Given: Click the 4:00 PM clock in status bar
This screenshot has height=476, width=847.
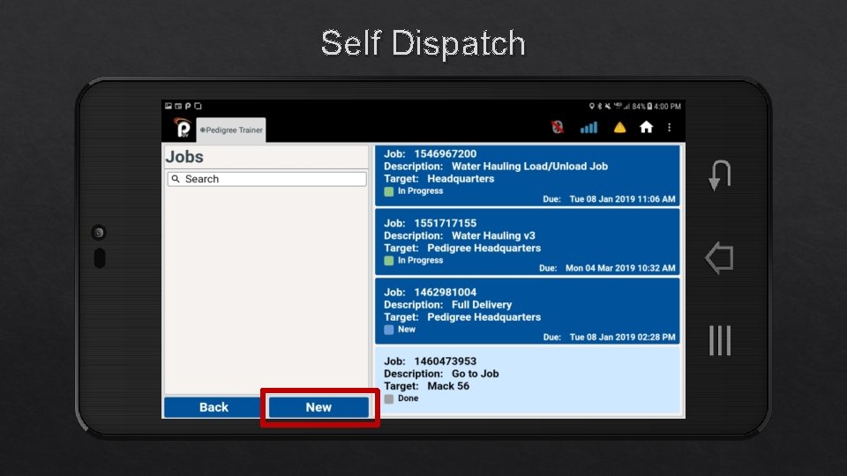Looking at the screenshot, I should click(667, 107).
